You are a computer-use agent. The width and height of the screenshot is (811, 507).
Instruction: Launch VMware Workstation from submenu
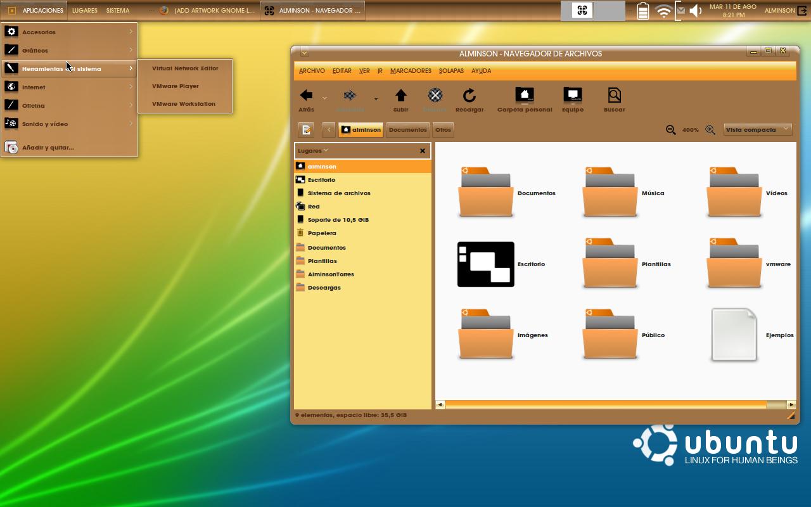pos(185,104)
